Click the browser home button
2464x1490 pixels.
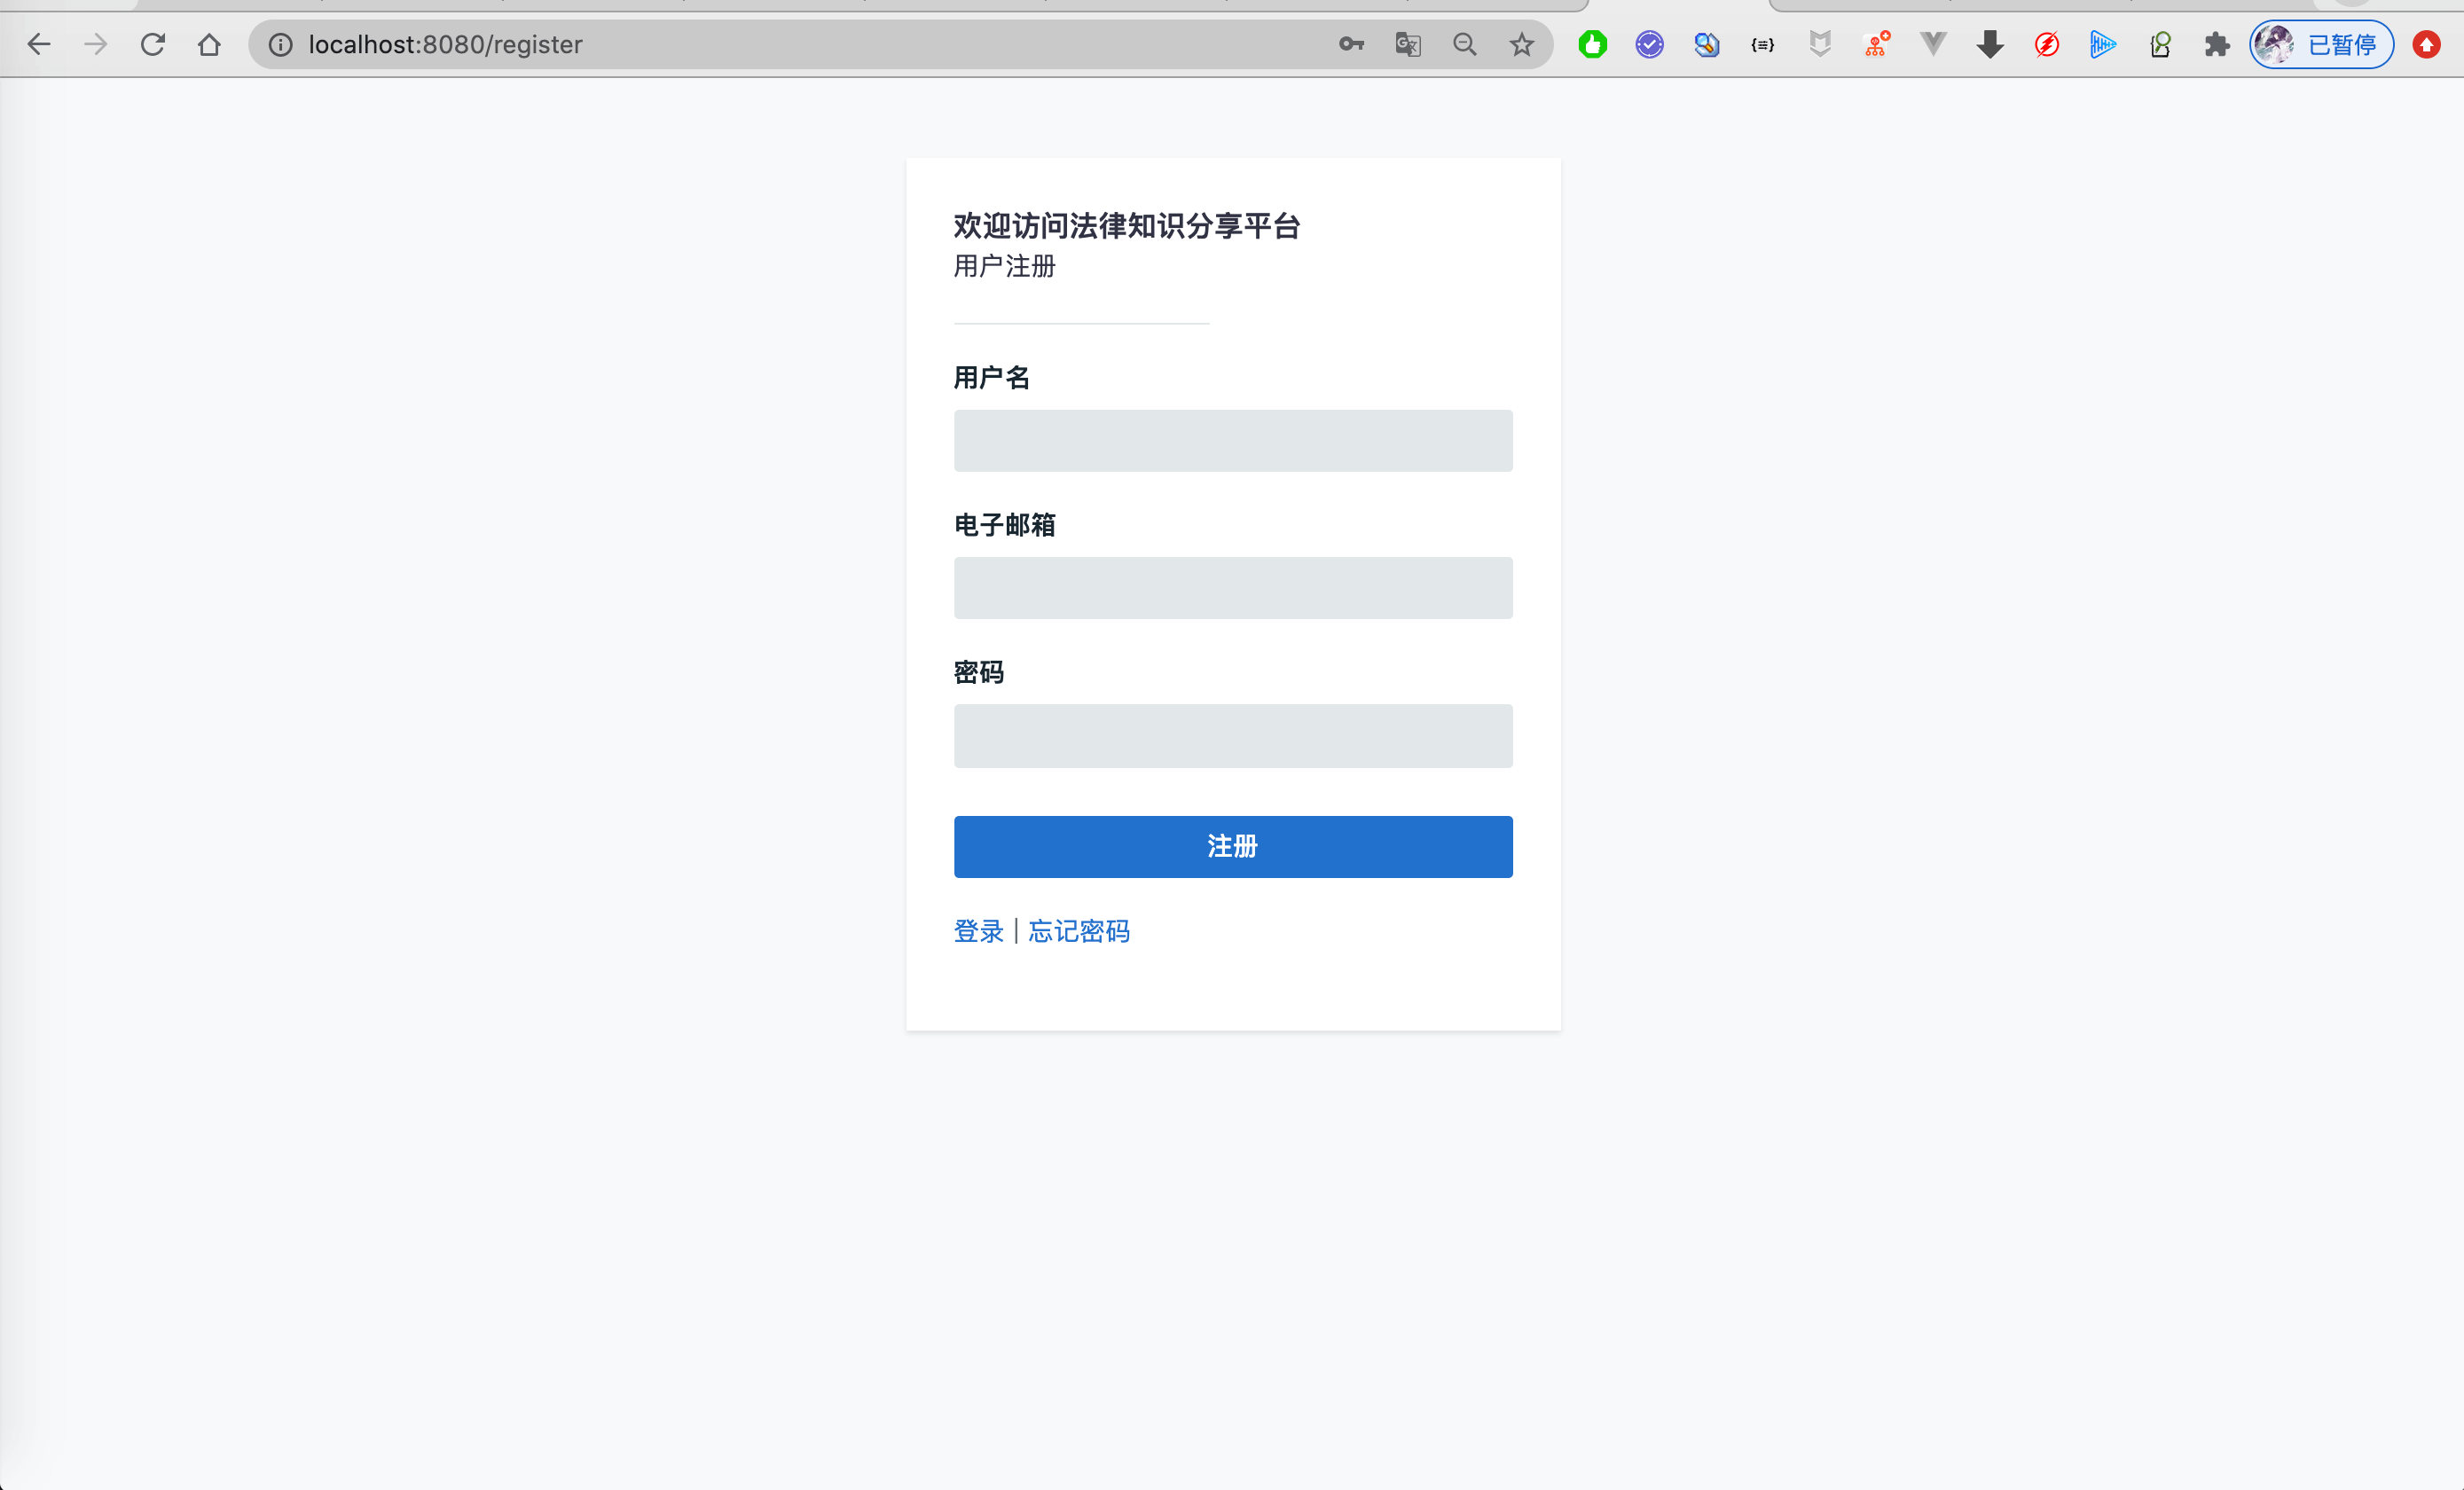pos(209,44)
